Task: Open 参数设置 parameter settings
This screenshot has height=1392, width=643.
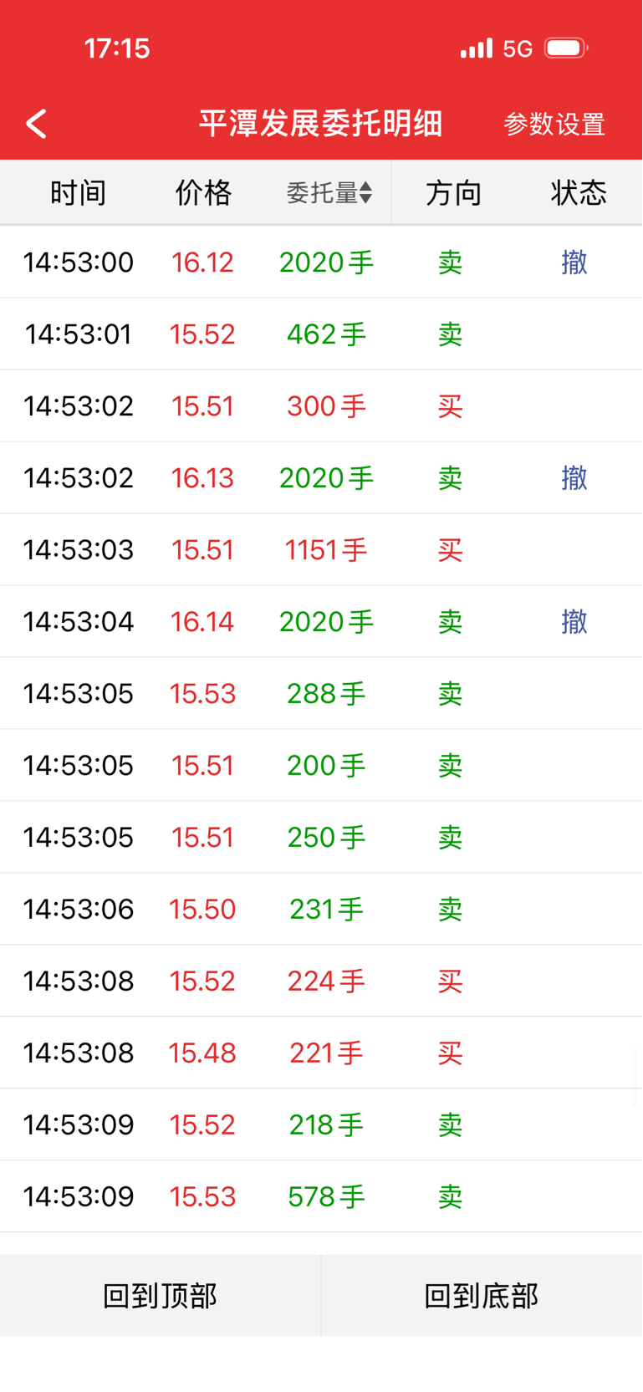Action: (x=554, y=125)
